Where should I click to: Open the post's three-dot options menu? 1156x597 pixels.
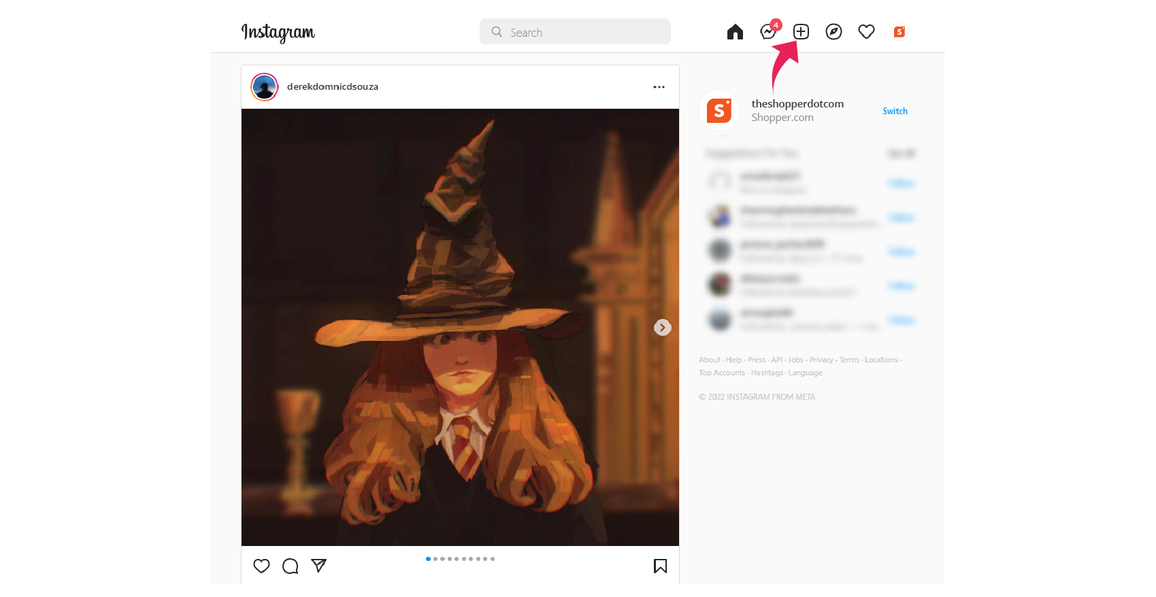coord(659,87)
